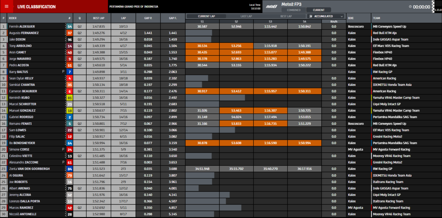Click Aldeguer's S1 time 30.587
Viewport: 442px width, 218px height.
pos(202,26)
